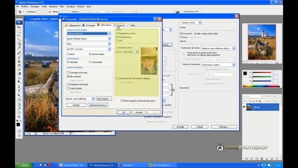Viewport: 298px width, 168px height.
Task: Select the Healing Brush tool
Action: tap(19, 53)
